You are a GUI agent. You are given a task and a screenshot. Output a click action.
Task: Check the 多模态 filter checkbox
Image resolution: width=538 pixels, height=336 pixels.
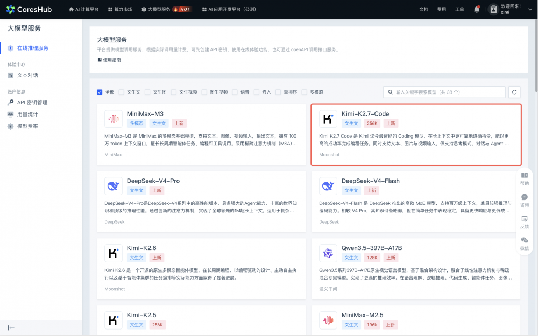305,92
